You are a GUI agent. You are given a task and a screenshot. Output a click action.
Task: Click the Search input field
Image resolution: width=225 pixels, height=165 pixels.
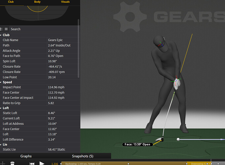click(x=44, y=29)
